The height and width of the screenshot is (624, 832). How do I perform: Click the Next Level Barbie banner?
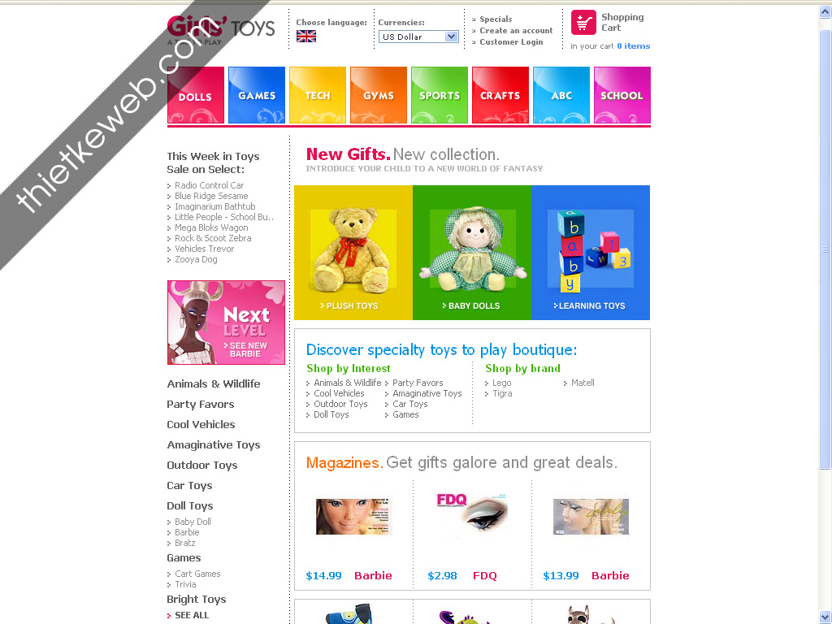point(226,323)
